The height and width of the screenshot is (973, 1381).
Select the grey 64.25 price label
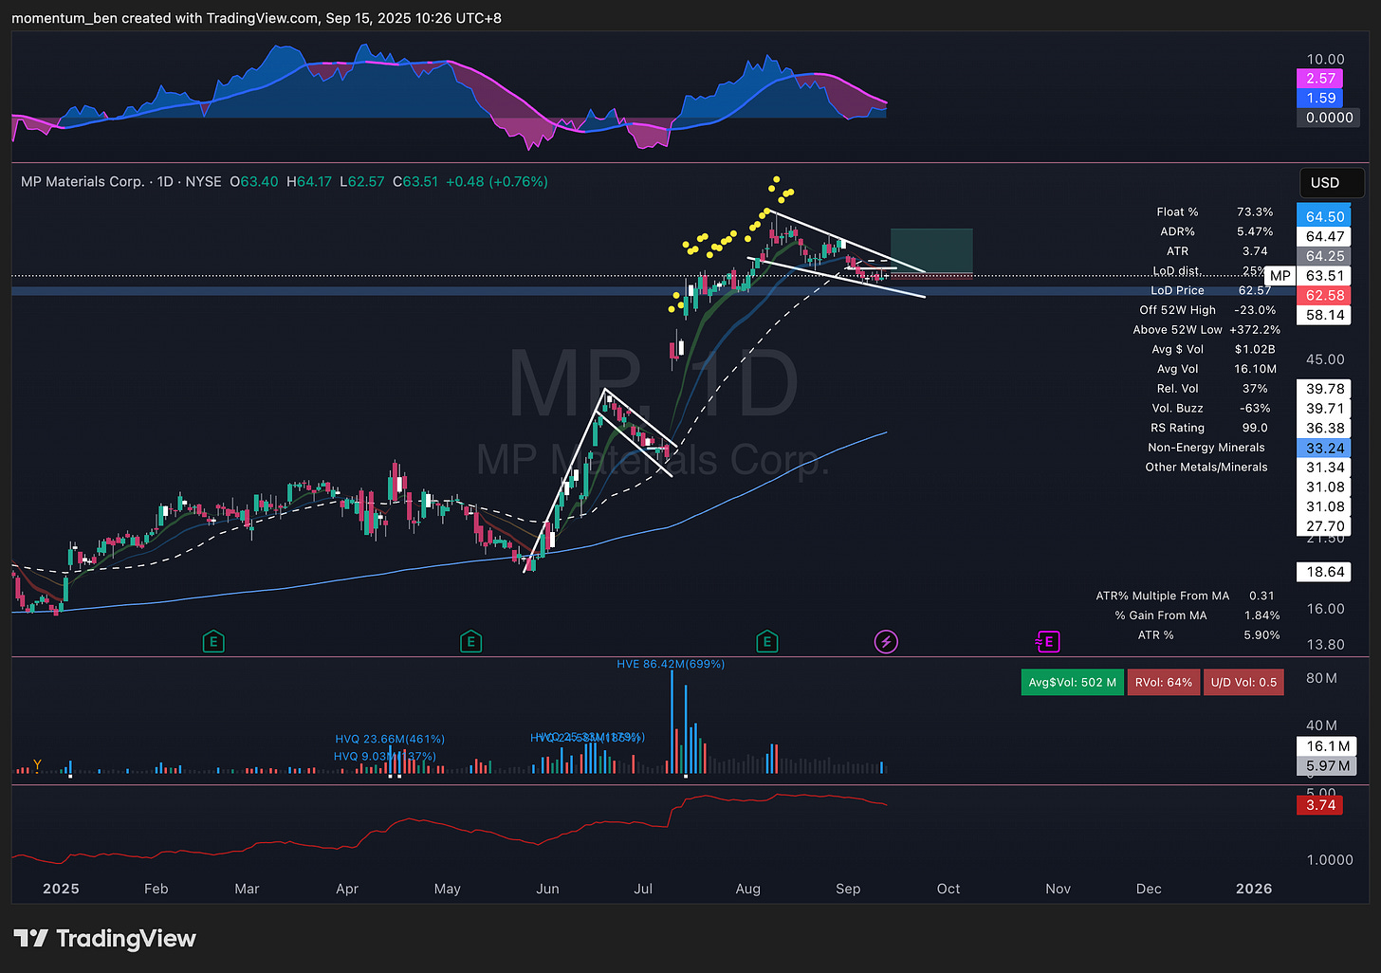tap(1324, 256)
